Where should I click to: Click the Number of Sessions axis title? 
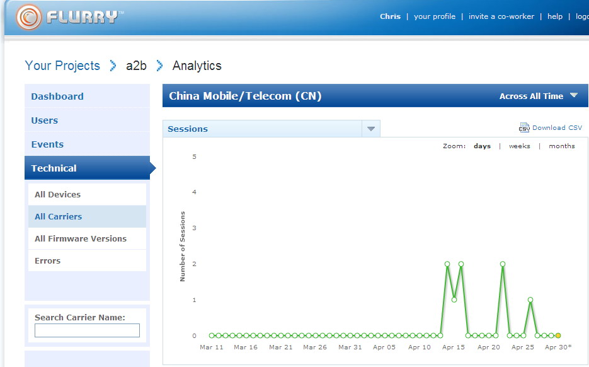[x=183, y=247]
